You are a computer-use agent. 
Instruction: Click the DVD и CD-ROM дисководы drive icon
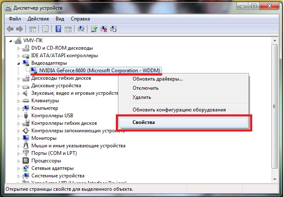(x=26, y=48)
